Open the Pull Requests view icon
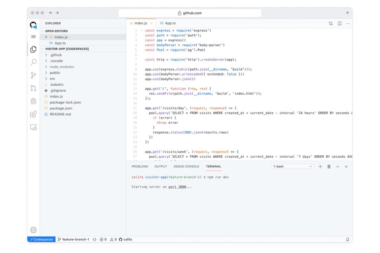Image resolution: width=380 pixels, height=253 pixels. pyautogui.click(x=33, y=88)
